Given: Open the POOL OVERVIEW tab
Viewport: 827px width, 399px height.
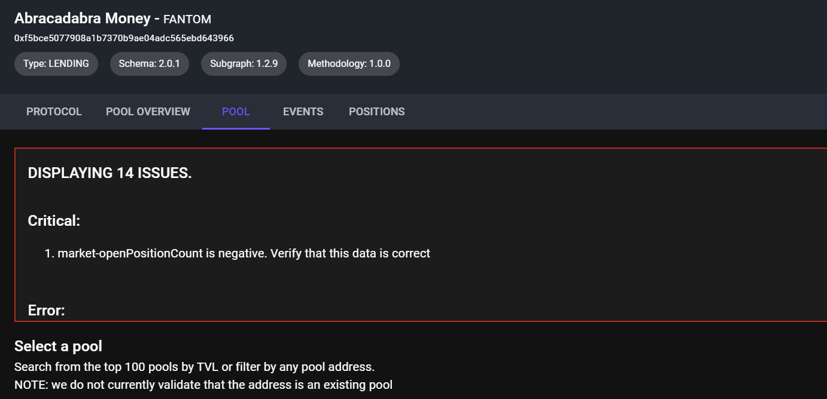Looking at the screenshot, I should [147, 111].
